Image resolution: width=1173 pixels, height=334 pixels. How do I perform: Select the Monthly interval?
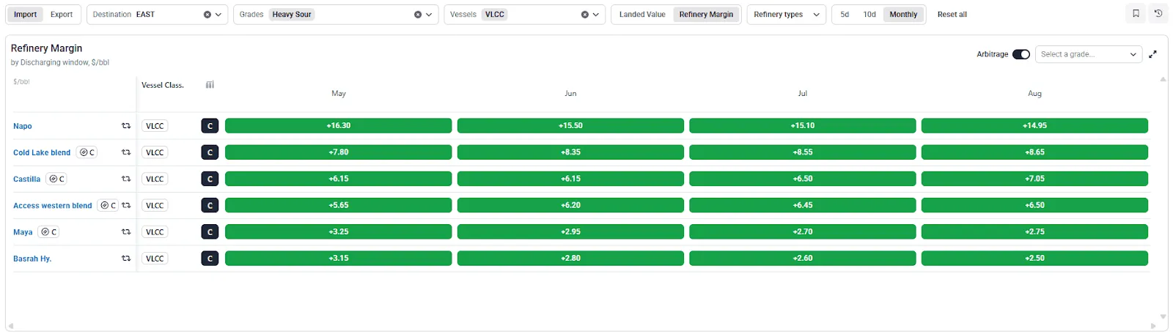click(x=903, y=15)
